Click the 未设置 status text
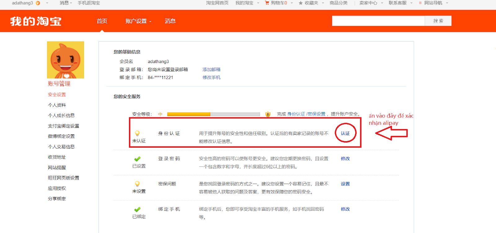This screenshot has width=496, height=233. 139,191
